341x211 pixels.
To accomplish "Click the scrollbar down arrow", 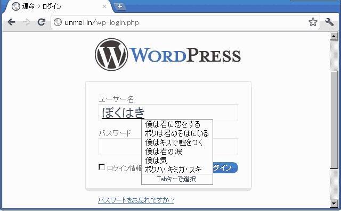I will [x=334, y=203].
